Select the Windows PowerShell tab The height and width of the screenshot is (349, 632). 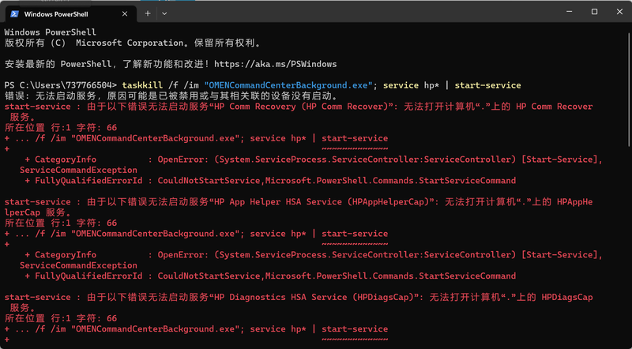63,13
